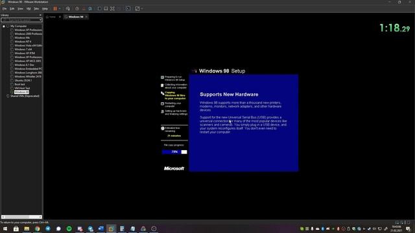Open the Snapshot Manager toolbar icon

90,8
